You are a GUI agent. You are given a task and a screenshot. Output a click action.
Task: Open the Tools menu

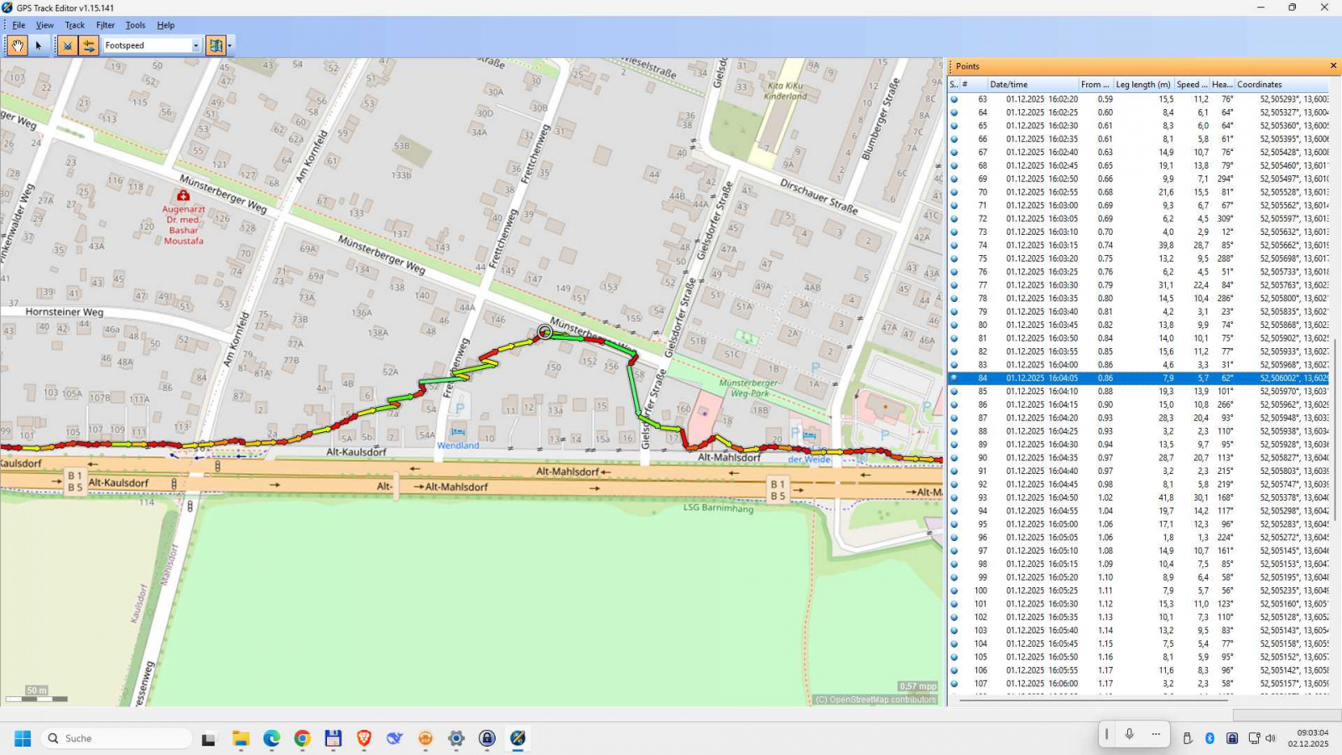(x=135, y=25)
